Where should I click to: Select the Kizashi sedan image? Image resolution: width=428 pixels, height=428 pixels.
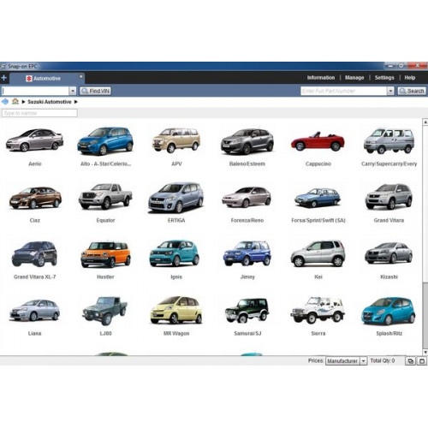pyautogui.click(x=389, y=253)
